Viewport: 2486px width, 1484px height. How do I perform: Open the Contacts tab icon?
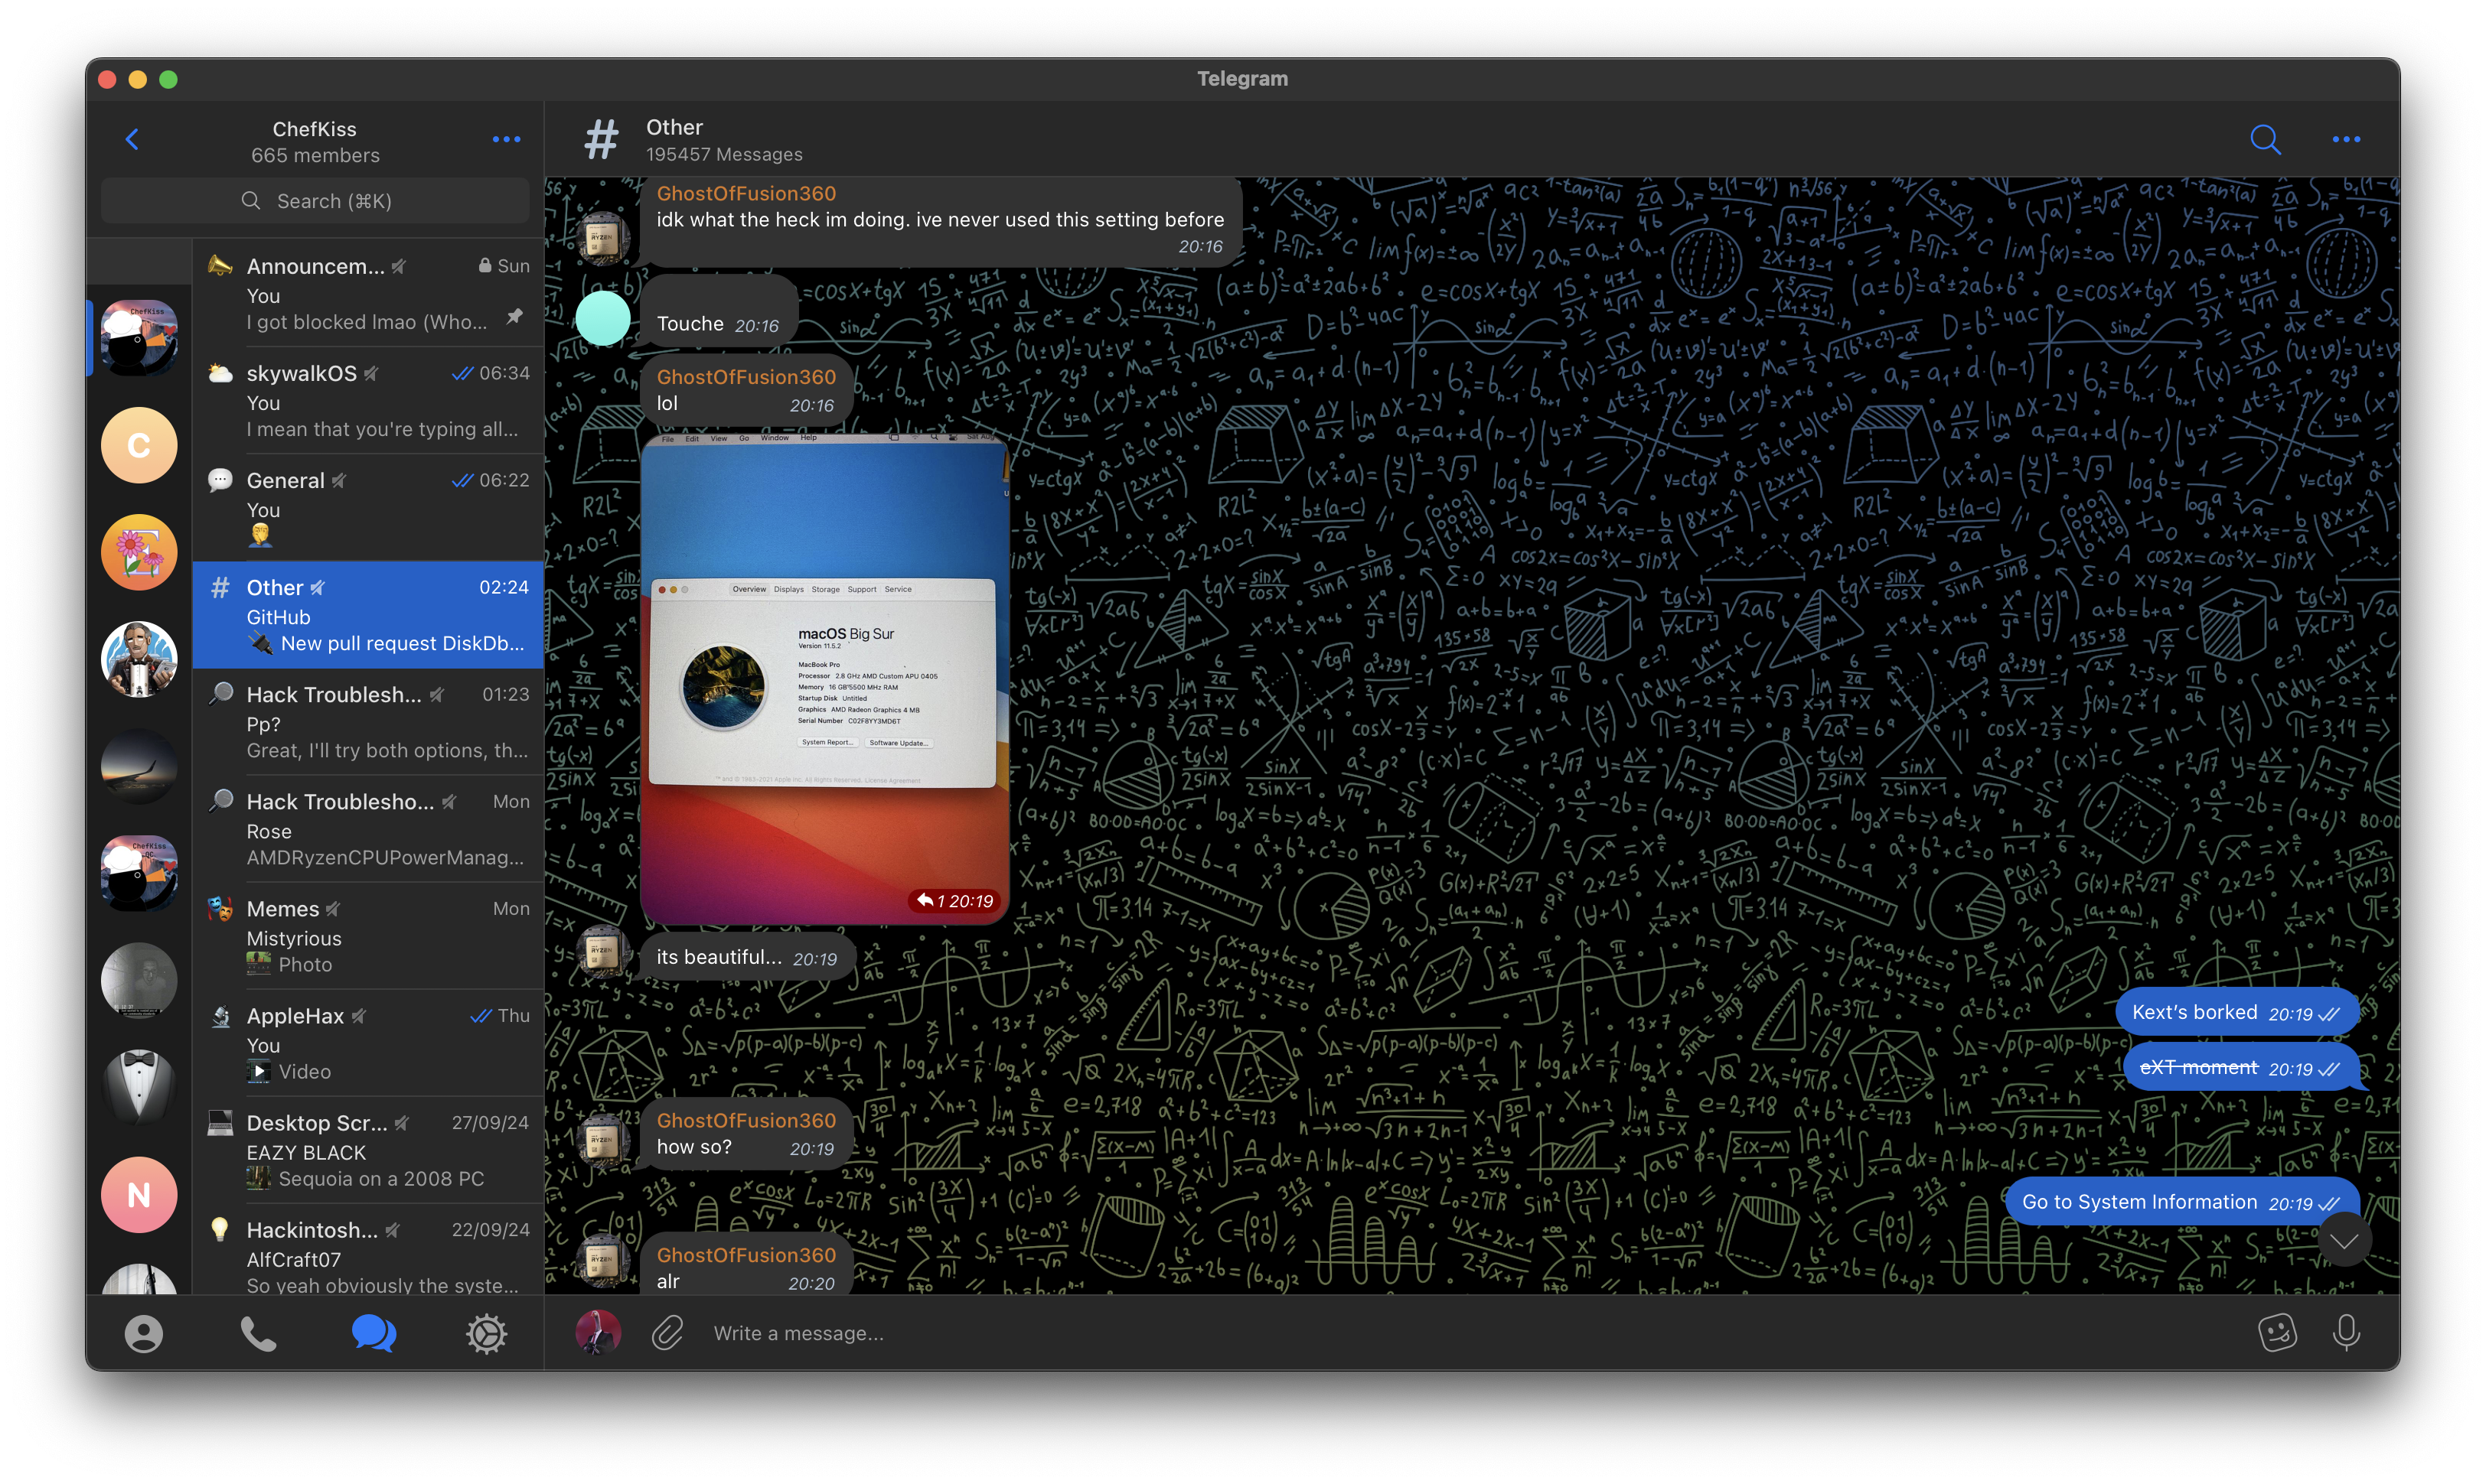pos(143,1334)
